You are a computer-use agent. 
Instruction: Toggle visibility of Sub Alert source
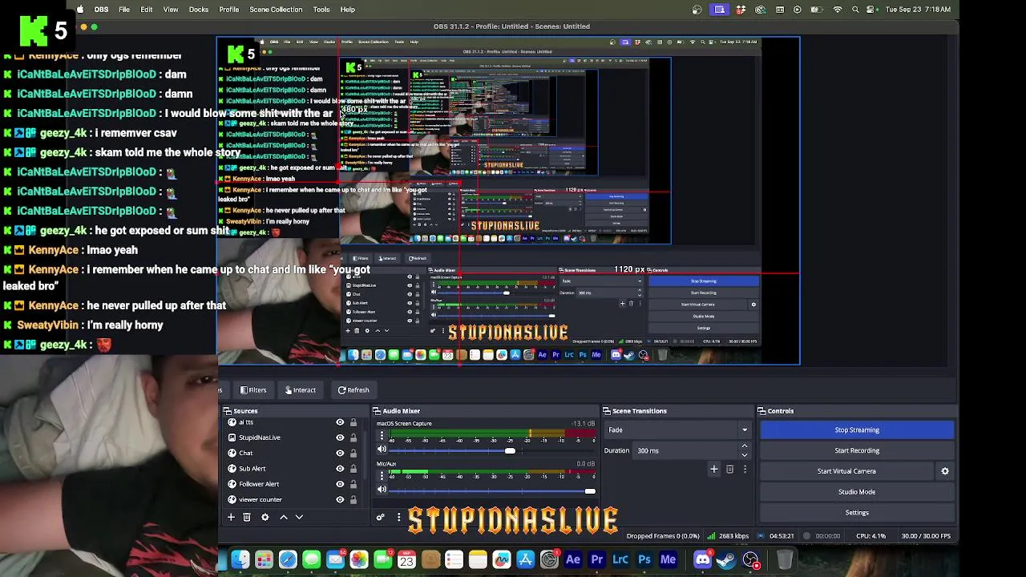[x=340, y=469]
